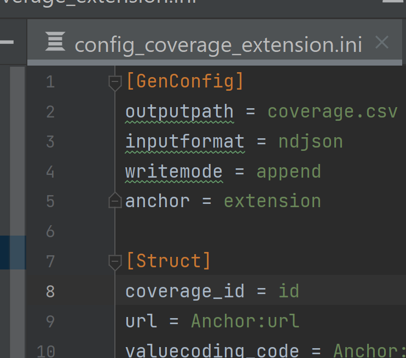
Task: Click the Anchor:url value
Action: click(x=245, y=321)
